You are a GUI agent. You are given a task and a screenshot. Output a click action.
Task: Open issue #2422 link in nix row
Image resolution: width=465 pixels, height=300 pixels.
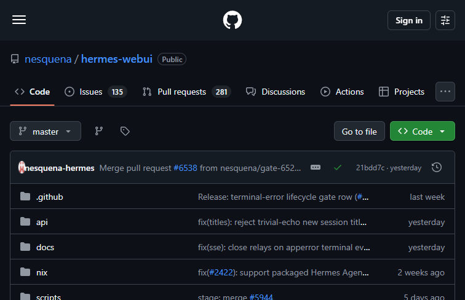[221, 272]
